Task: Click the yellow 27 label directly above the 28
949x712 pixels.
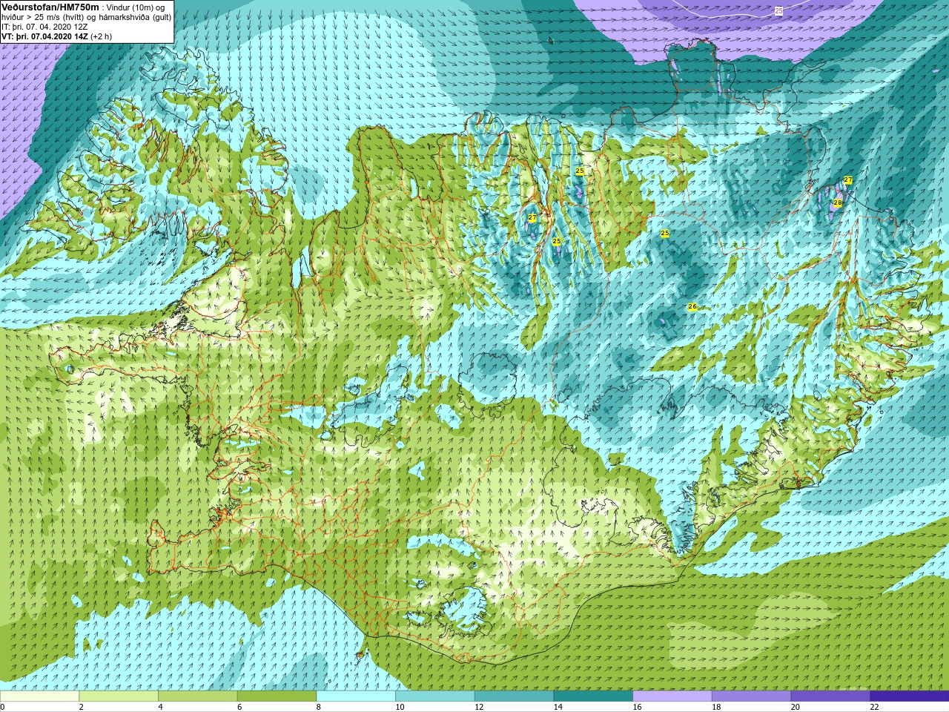Action: (848, 180)
